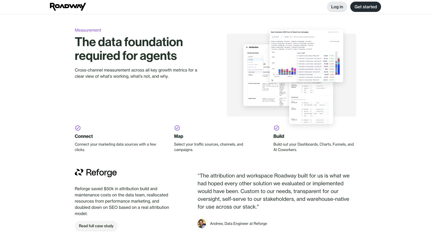
Task: Open the Chart values dropdown
Action: pos(335,41)
